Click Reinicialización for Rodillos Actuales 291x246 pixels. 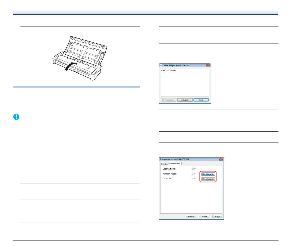point(208,174)
